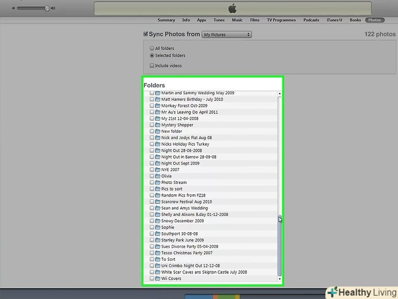Screen dimensions: 398x299
Task: Click the folders list scrollbar thumb
Action: coord(280,245)
